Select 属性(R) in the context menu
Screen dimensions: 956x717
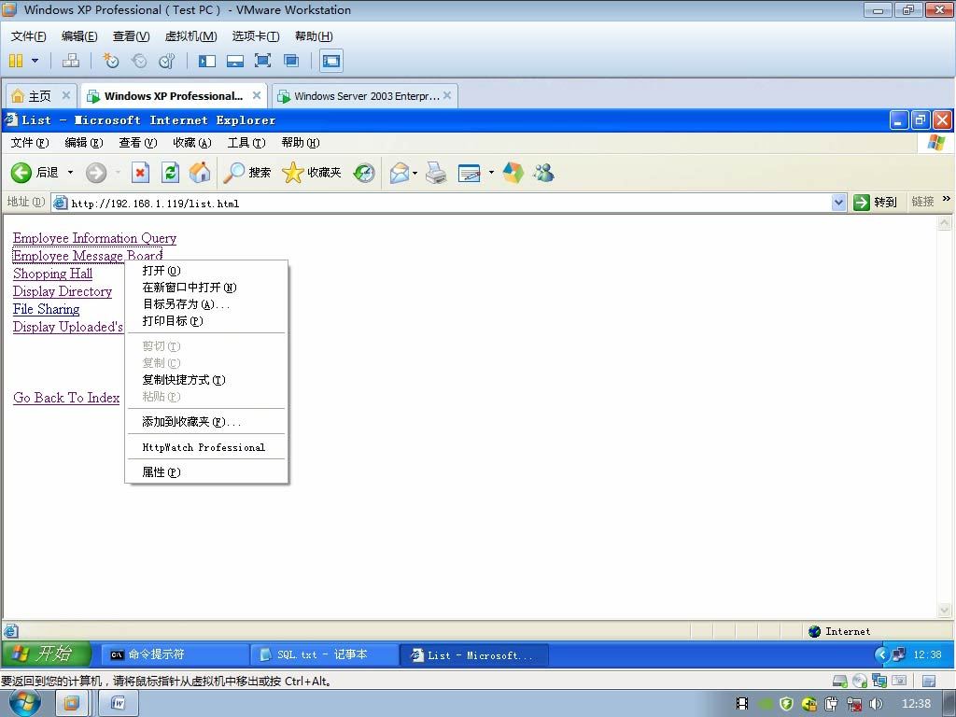coord(206,472)
